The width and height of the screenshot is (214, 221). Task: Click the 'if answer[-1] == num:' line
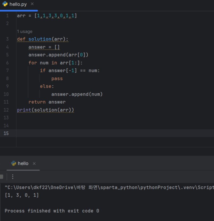point(70,71)
